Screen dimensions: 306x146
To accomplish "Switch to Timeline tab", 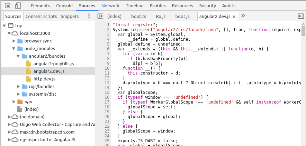I will pyautogui.click(x=135, y=6).
